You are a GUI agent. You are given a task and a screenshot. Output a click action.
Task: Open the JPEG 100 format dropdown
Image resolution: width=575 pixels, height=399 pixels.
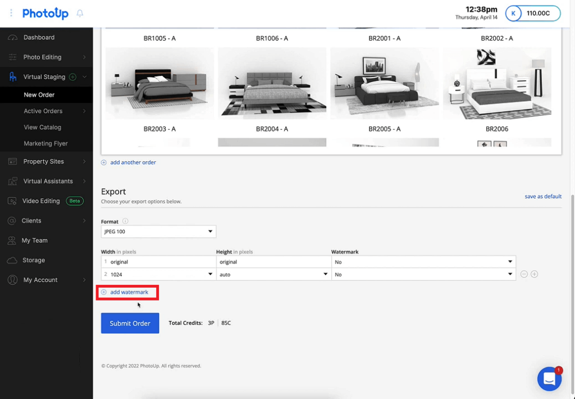158,232
